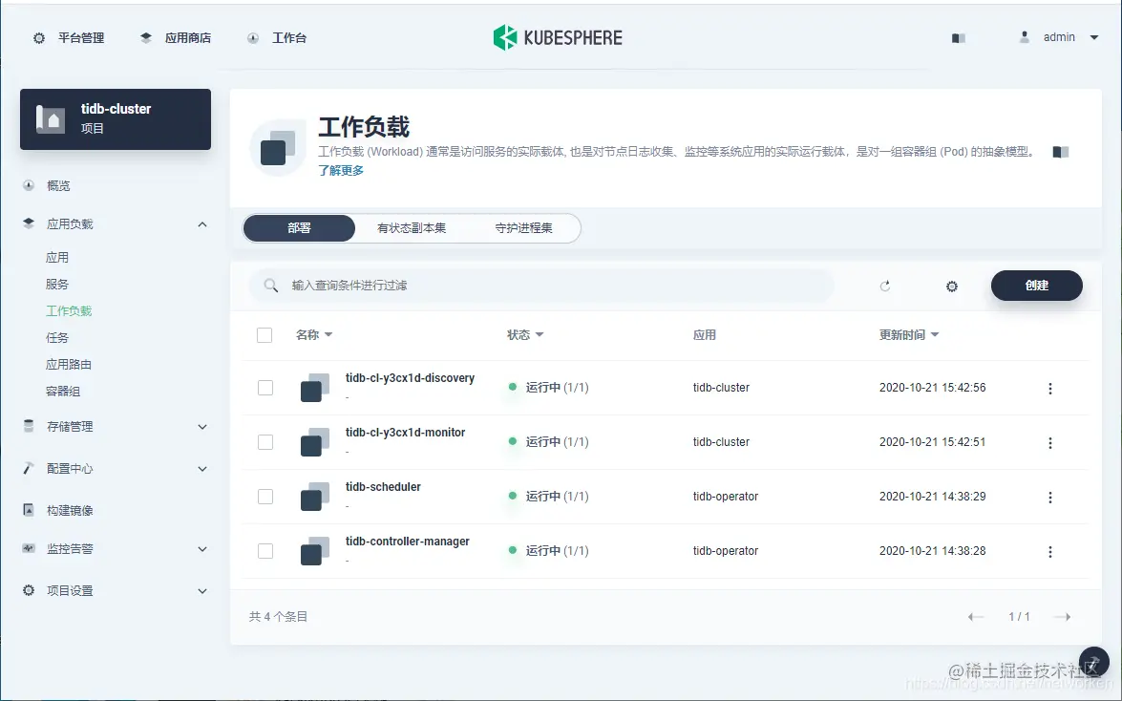
Task: Open more actions for tidb-cl-y3cx1d-monitor
Action: click(x=1049, y=442)
